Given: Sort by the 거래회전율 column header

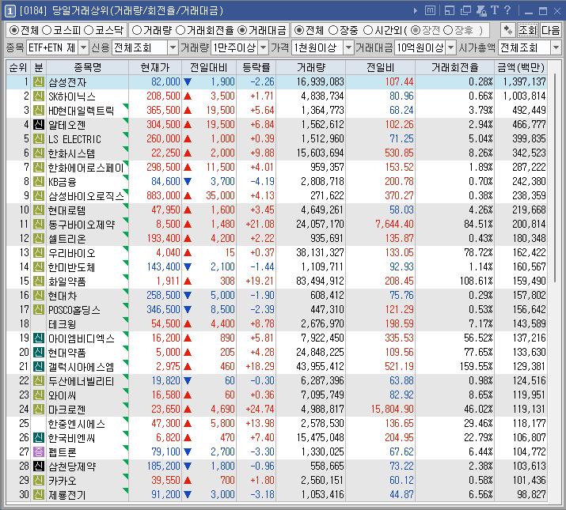Looking at the screenshot, I should (x=455, y=67).
